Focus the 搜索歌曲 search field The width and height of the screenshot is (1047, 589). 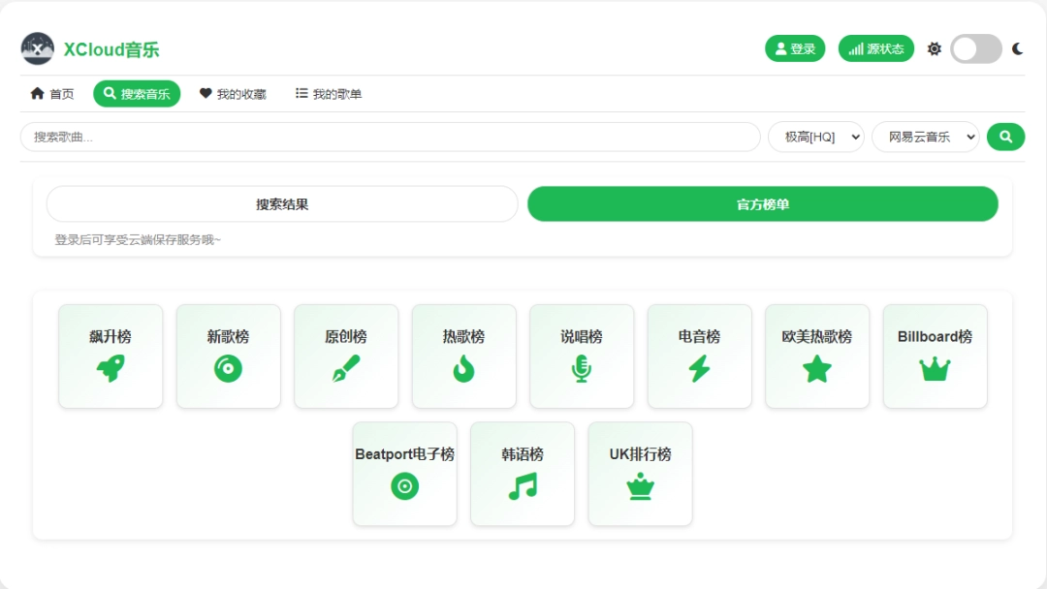tap(388, 137)
